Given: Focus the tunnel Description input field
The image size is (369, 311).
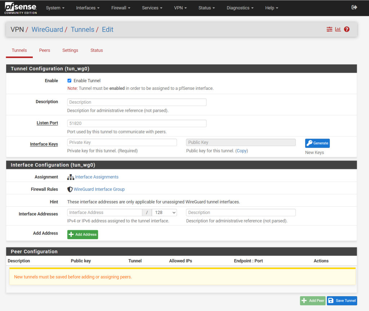Looking at the screenshot, I should pos(137,102).
